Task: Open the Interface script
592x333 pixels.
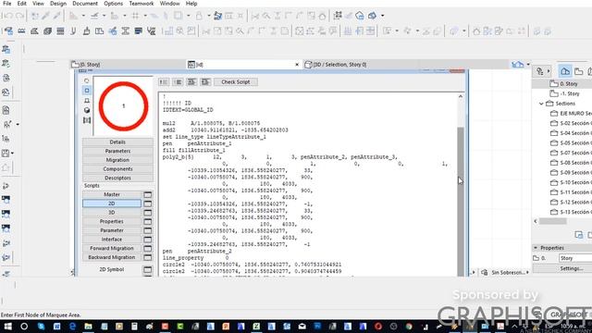Action: (112, 240)
